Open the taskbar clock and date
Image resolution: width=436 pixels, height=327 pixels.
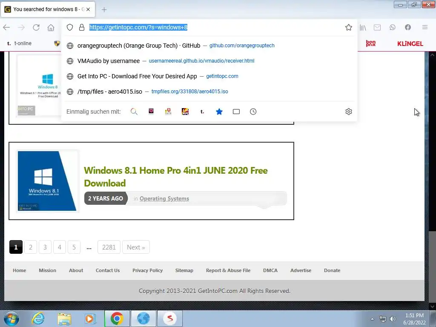[414, 319]
